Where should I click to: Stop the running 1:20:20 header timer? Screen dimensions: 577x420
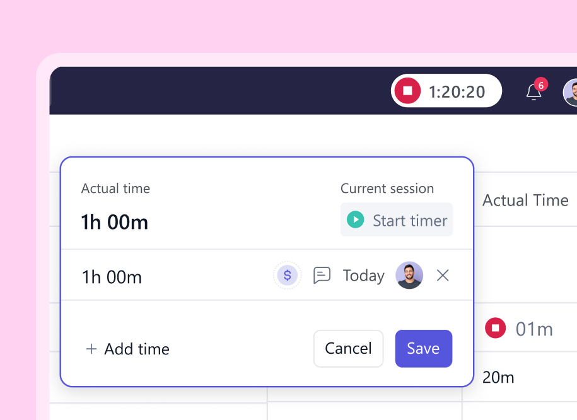tap(407, 91)
